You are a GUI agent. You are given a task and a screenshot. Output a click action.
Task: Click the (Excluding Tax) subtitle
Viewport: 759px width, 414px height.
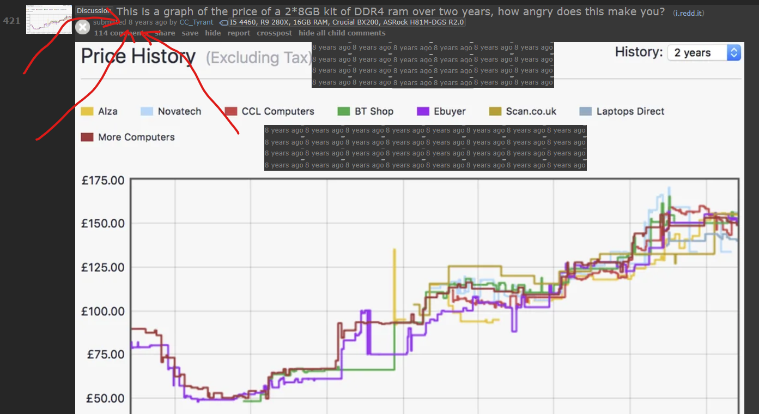[259, 58]
